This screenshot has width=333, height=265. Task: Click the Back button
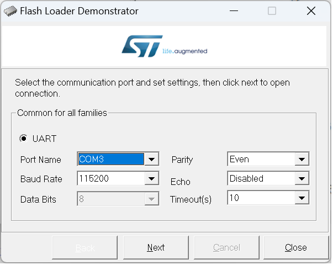coord(85,248)
